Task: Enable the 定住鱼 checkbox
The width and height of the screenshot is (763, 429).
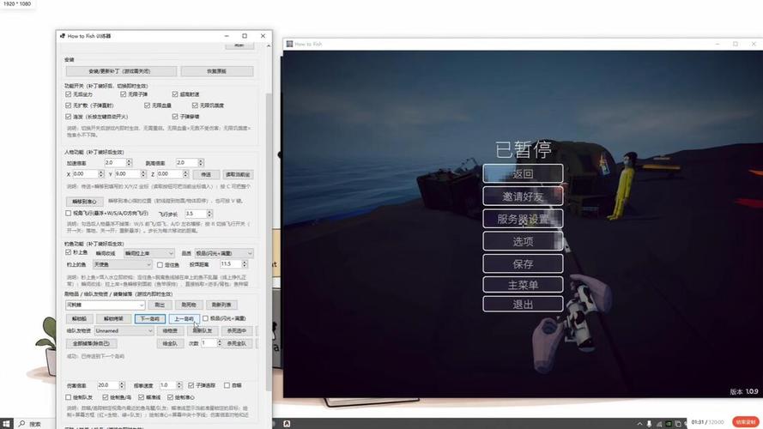Action: (x=160, y=264)
